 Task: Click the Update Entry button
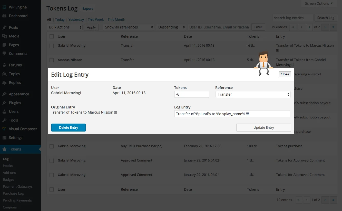click(x=263, y=127)
